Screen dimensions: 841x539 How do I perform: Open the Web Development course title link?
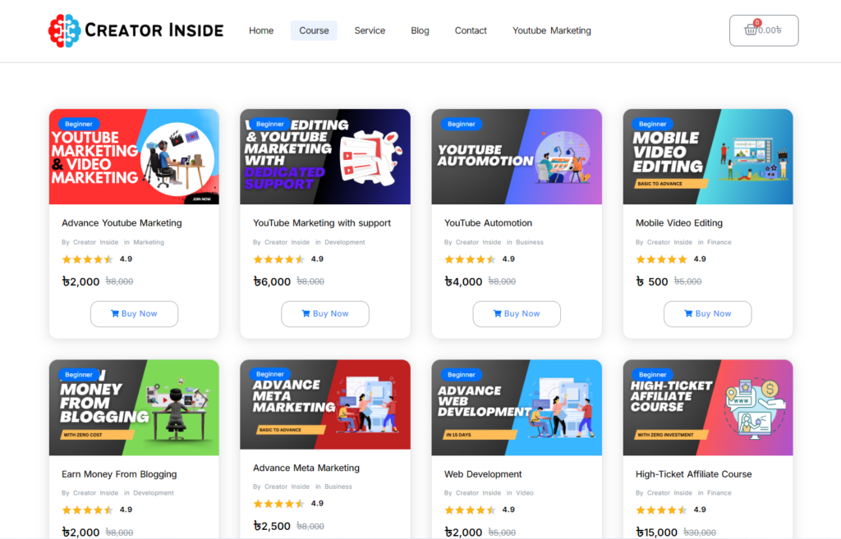tap(483, 474)
